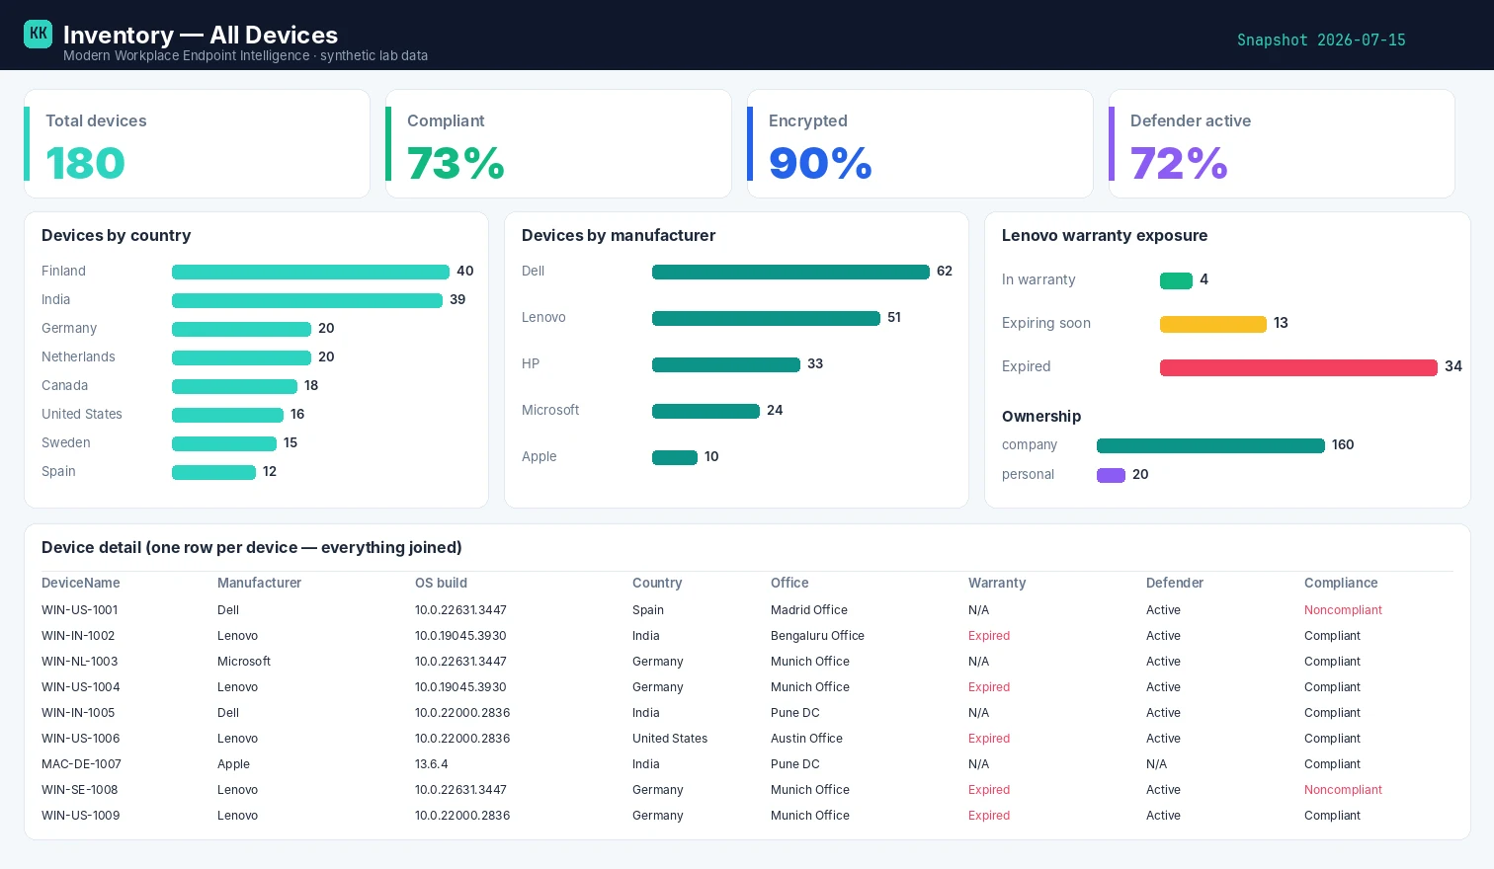Select the Compliant 73% card
The width and height of the screenshot is (1494, 869).
[x=558, y=144]
